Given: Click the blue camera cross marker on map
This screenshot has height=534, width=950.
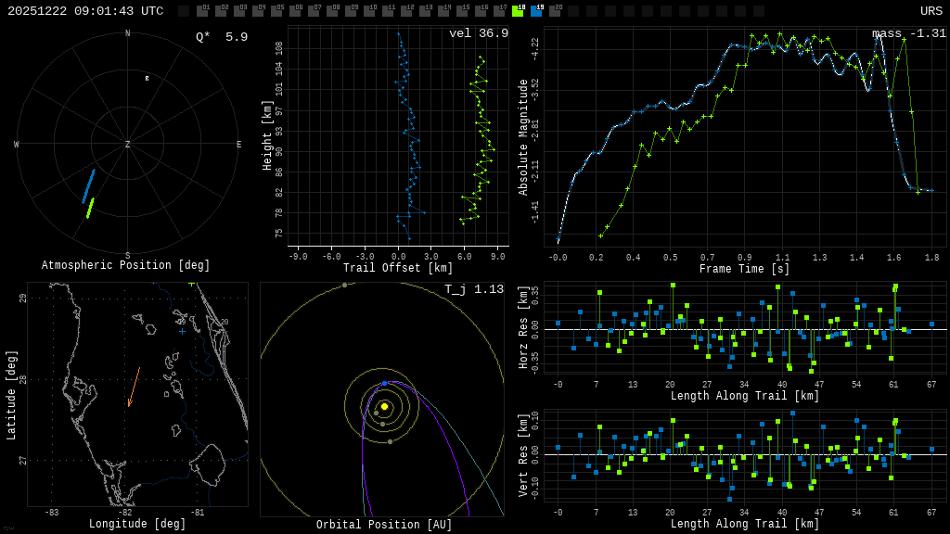Looking at the screenshot, I should pyautogui.click(x=182, y=331).
